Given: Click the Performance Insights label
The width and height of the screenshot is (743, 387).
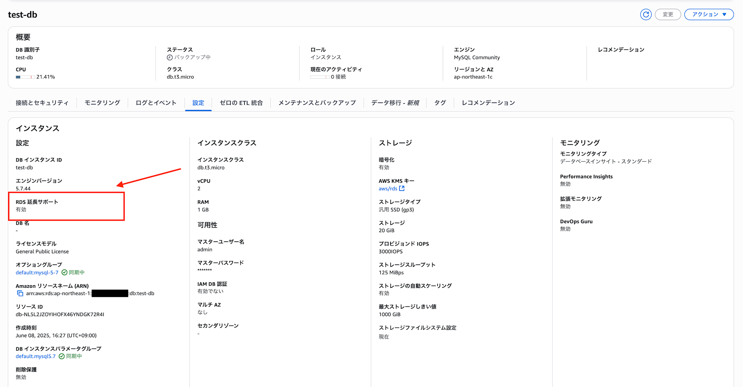Looking at the screenshot, I should coord(586,176).
